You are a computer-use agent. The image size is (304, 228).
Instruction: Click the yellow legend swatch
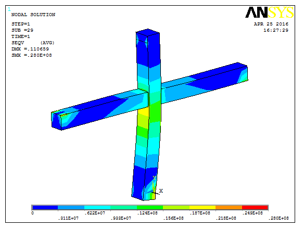tap(202, 208)
